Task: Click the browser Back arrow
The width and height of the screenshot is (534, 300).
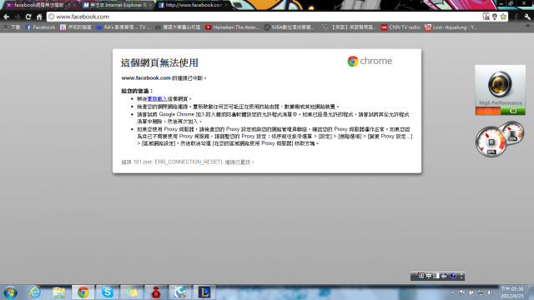Action: pyautogui.click(x=6, y=17)
